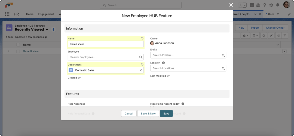Image resolution: width=294 pixels, height=136 pixels.
Task: Click the Save & New button
Action: [148, 113]
